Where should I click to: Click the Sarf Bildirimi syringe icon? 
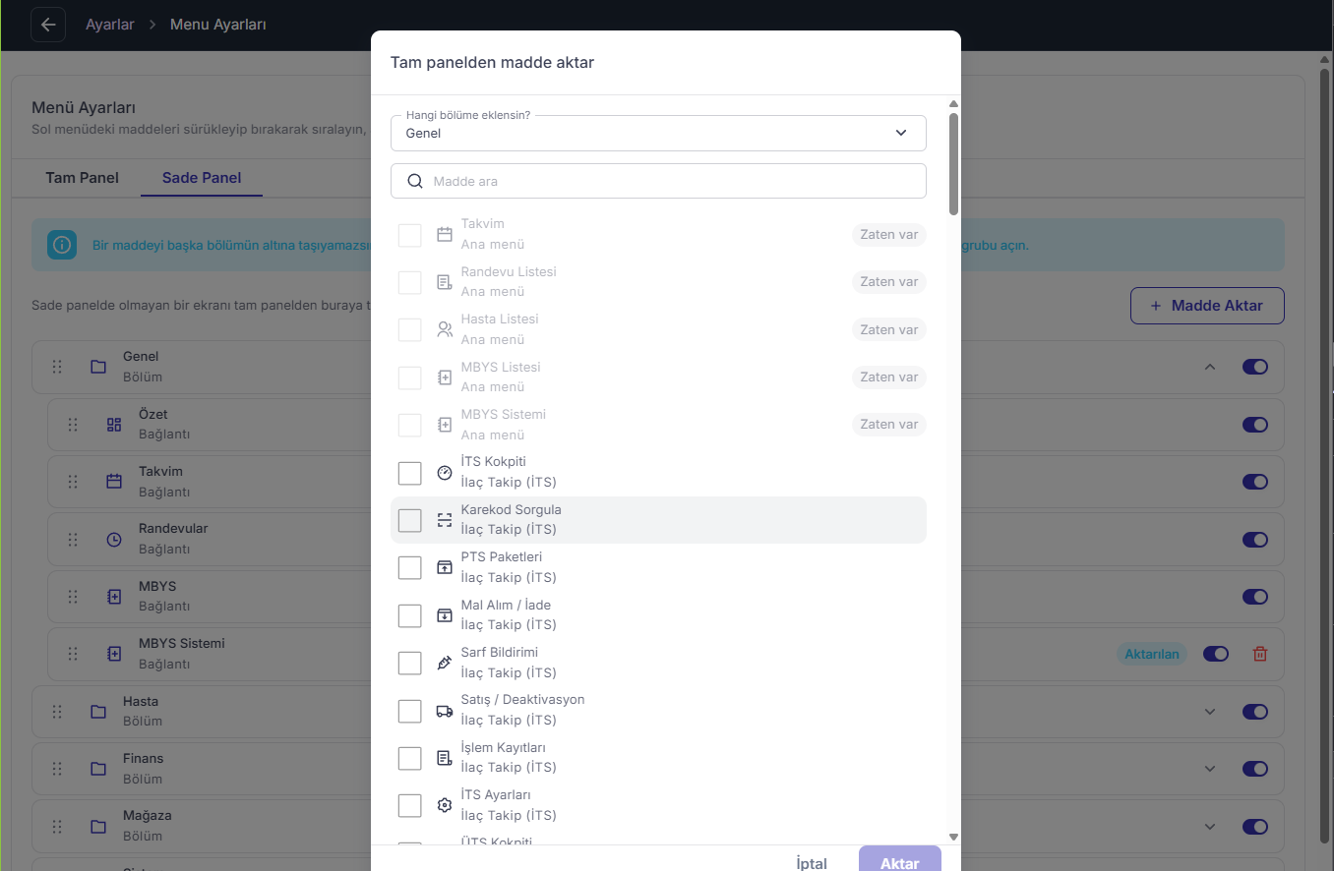[445, 664]
